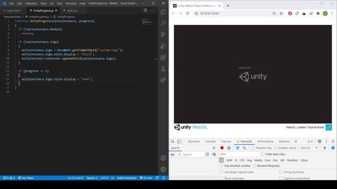
Task: Enable the Preserve log checkbox
Action: pos(253,148)
